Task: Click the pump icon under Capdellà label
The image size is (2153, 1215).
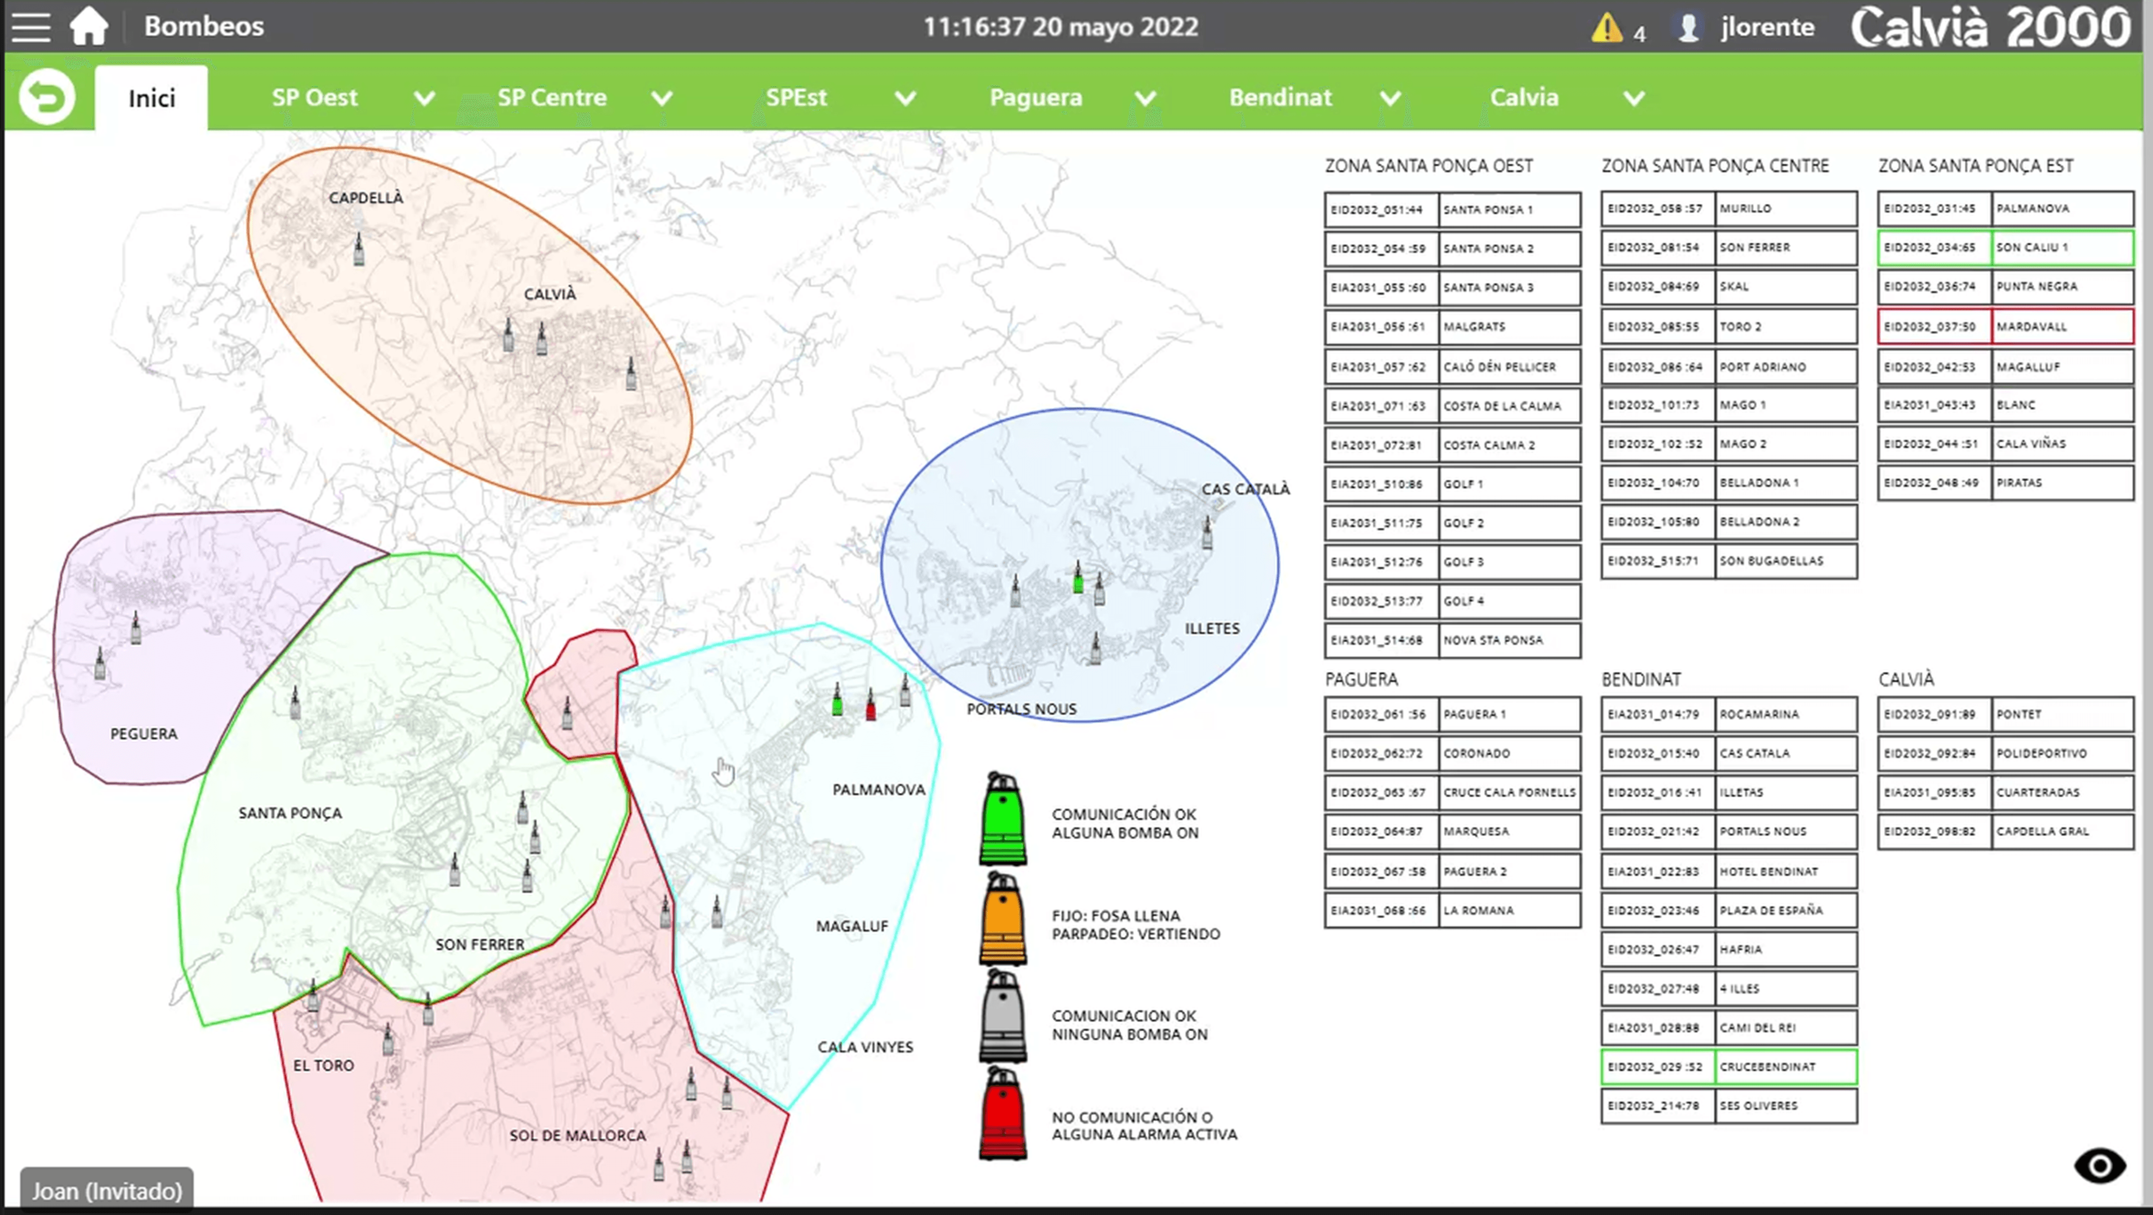Action: click(x=359, y=249)
